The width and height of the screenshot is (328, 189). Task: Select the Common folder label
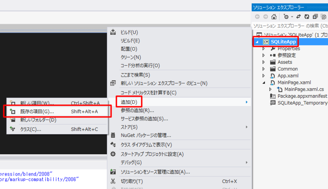[x=288, y=69]
